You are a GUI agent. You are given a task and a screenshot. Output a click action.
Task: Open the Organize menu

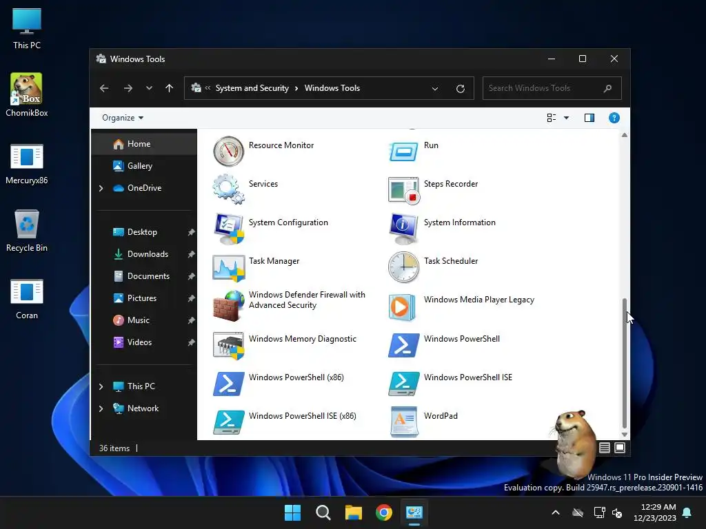point(123,118)
